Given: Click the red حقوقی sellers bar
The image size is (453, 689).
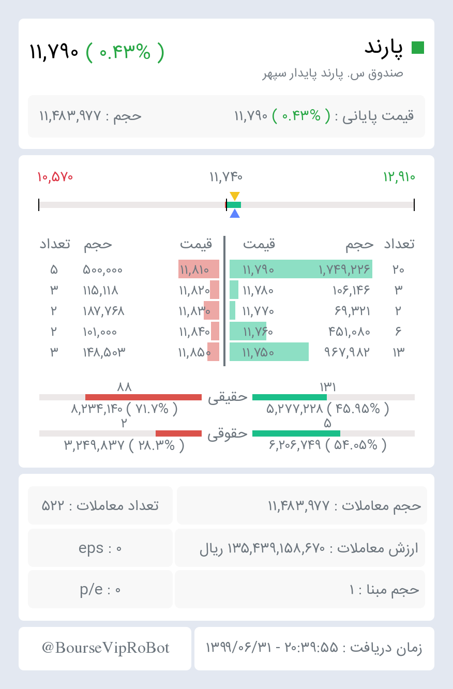Looking at the screenshot, I should tap(178, 433).
